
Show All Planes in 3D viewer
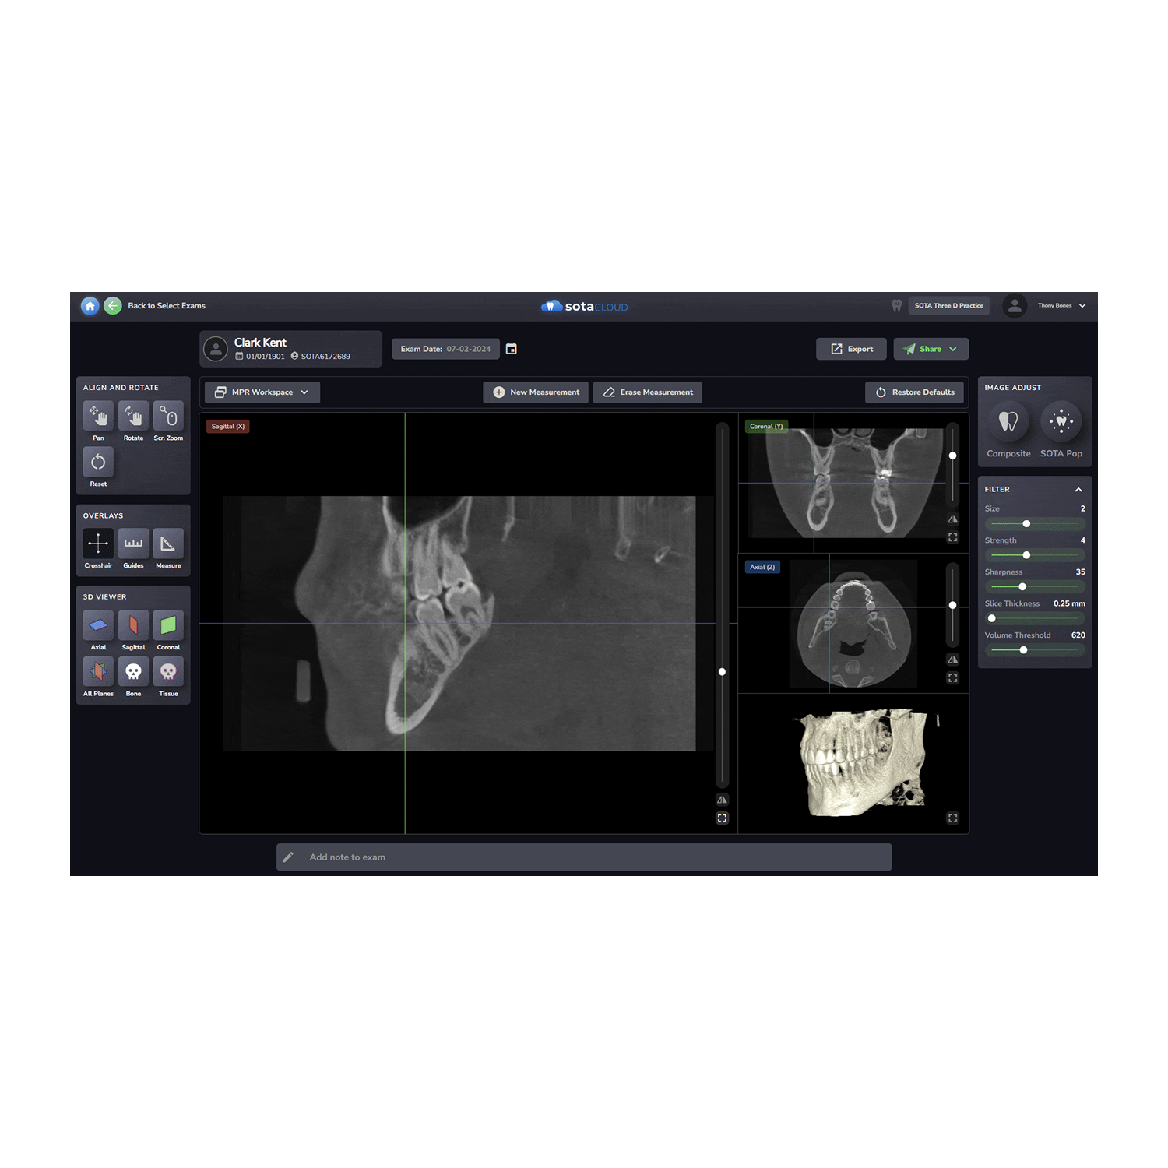pyautogui.click(x=98, y=671)
